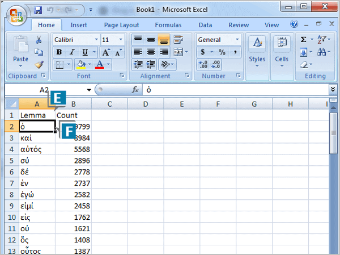Click the Paste button

click(x=20, y=50)
